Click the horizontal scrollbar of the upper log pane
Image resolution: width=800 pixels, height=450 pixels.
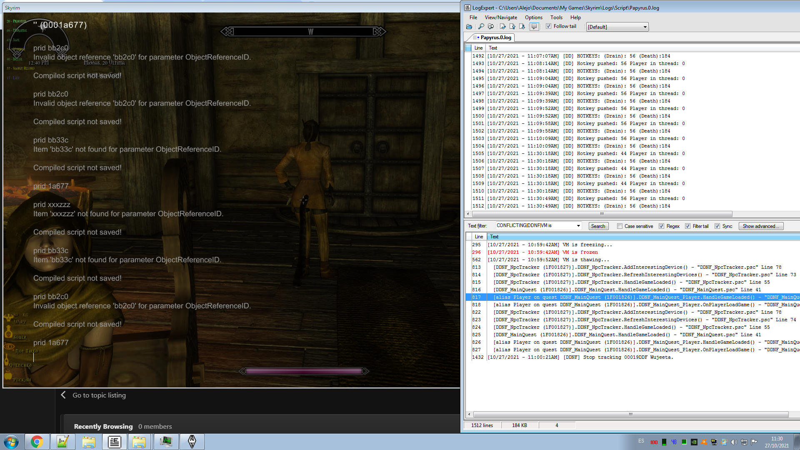[601, 214]
